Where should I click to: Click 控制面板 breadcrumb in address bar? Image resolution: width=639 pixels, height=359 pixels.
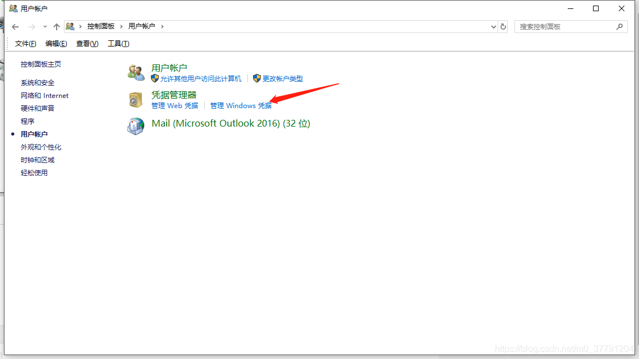pyautogui.click(x=100, y=26)
